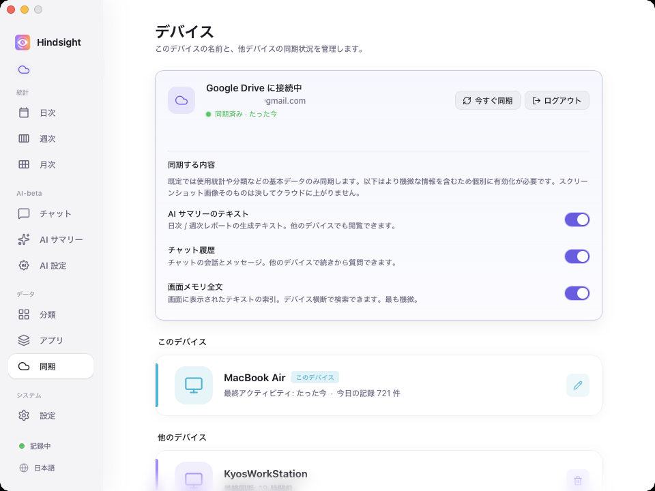
Task: Click the yellow minimize window button
Action: (x=25, y=10)
